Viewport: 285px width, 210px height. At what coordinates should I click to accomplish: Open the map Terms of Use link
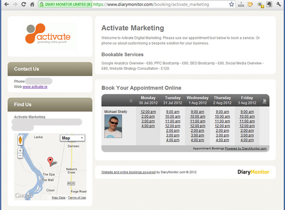(77, 198)
